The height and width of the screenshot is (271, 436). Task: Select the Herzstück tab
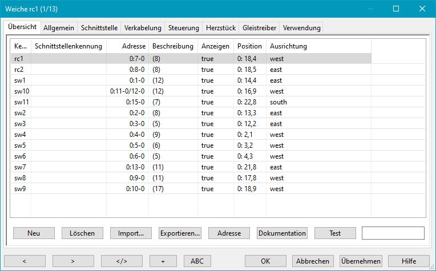pos(221,27)
